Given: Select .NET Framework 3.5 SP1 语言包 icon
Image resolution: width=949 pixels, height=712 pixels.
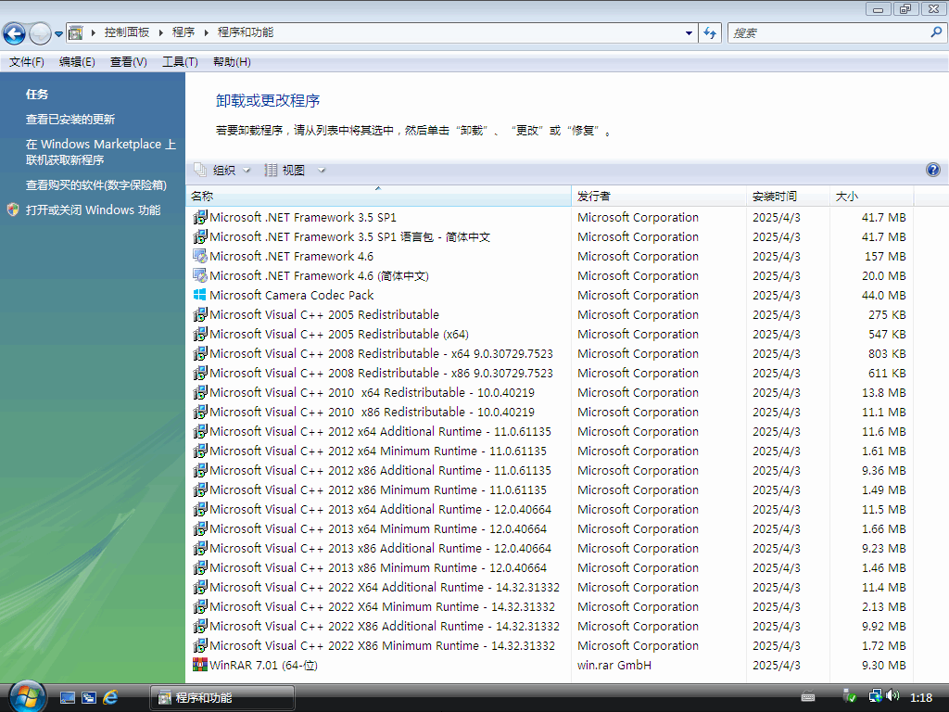Looking at the screenshot, I should 200,236.
